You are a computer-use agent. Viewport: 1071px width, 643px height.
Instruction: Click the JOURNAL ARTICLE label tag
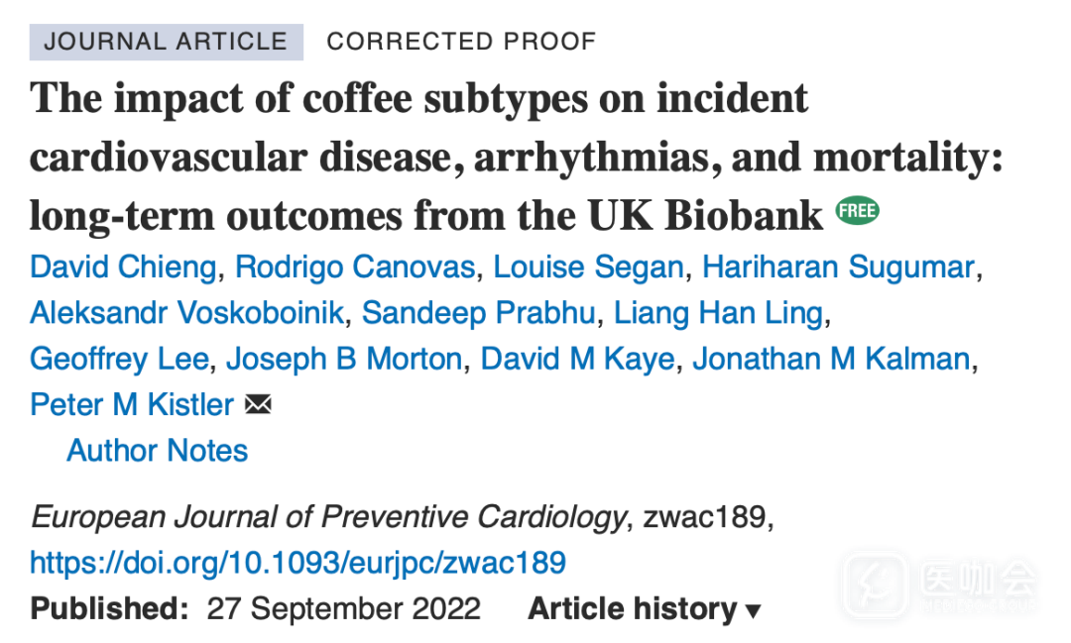[166, 41]
